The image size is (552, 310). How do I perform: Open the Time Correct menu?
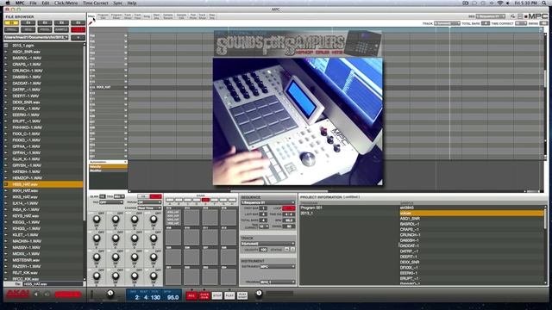(x=96, y=3)
